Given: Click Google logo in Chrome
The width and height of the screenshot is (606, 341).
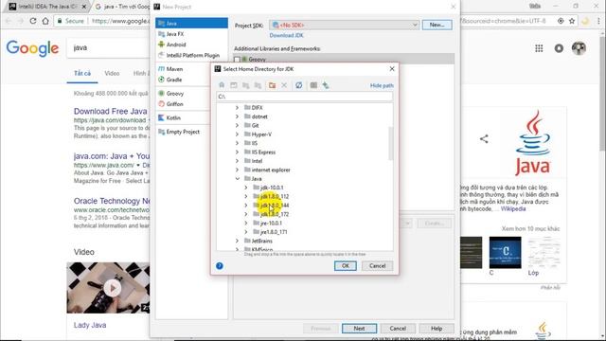Looking at the screenshot, I should pos(32,48).
